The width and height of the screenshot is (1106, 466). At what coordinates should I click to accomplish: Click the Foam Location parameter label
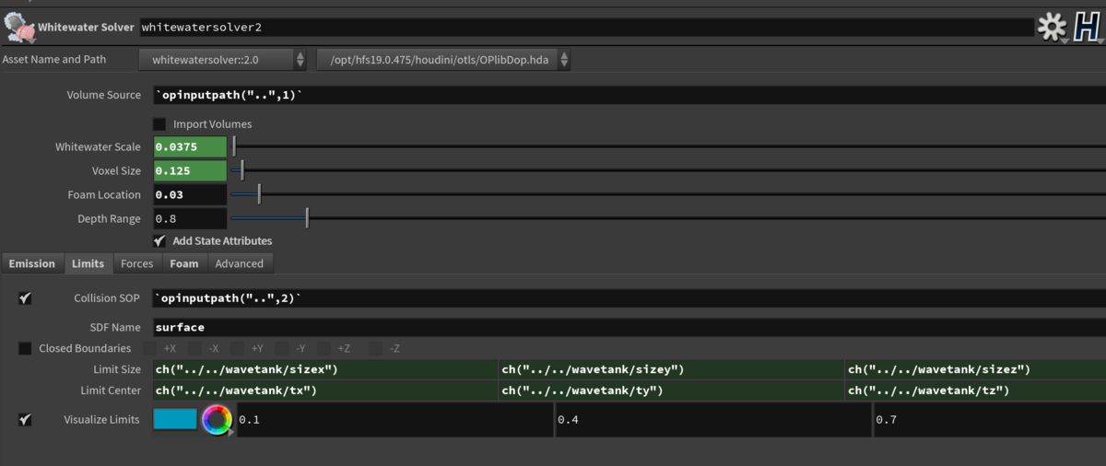point(104,195)
